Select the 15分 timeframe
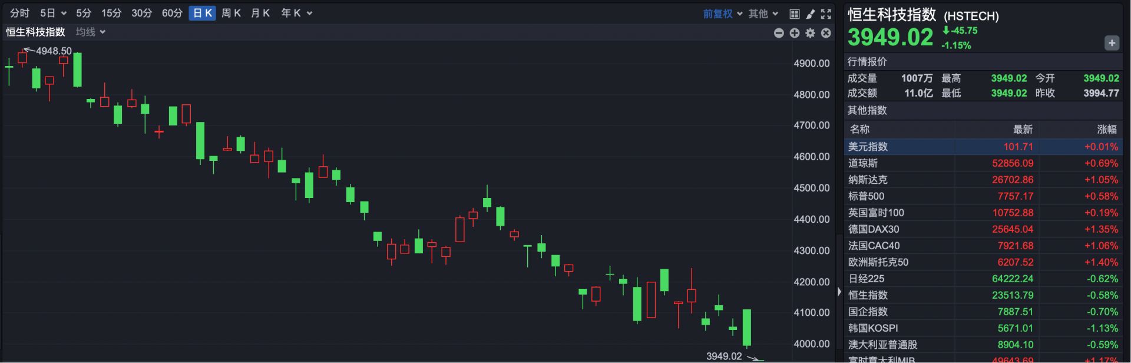This screenshot has width=1131, height=363. pyautogui.click(x=111, y=13)
